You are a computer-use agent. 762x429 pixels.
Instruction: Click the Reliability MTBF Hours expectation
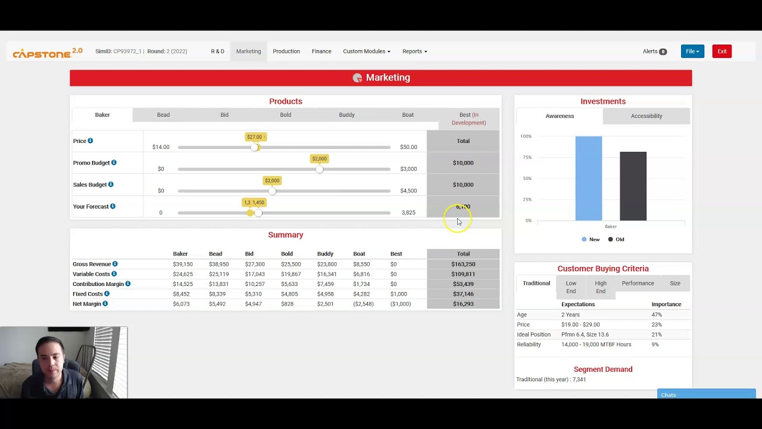(x=596, y=344)
